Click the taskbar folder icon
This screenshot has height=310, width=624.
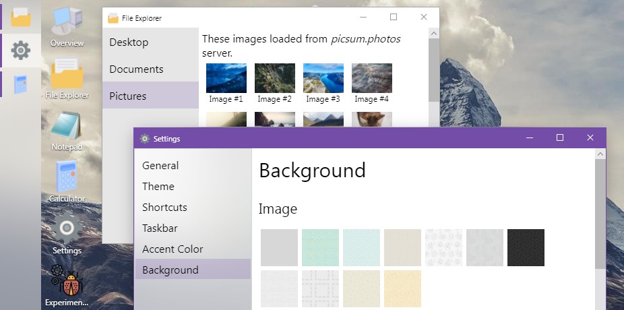22,16
